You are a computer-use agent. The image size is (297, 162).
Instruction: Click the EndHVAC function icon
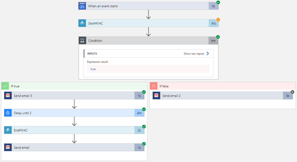point(8,130)
